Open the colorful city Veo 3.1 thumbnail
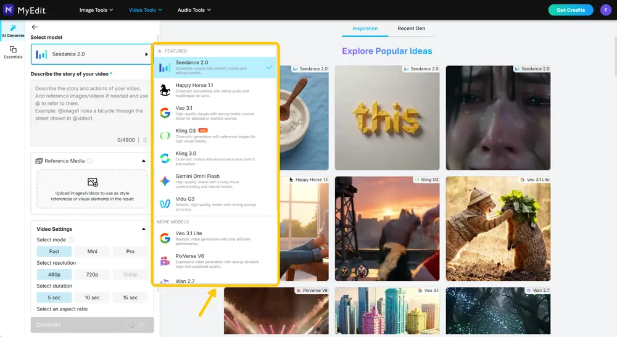Screen dimensions: 617x337 tap(387, 310)
